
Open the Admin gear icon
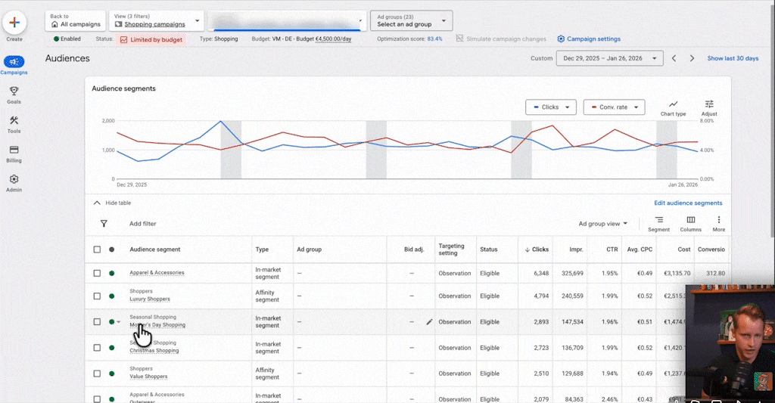tap(14, 180)
